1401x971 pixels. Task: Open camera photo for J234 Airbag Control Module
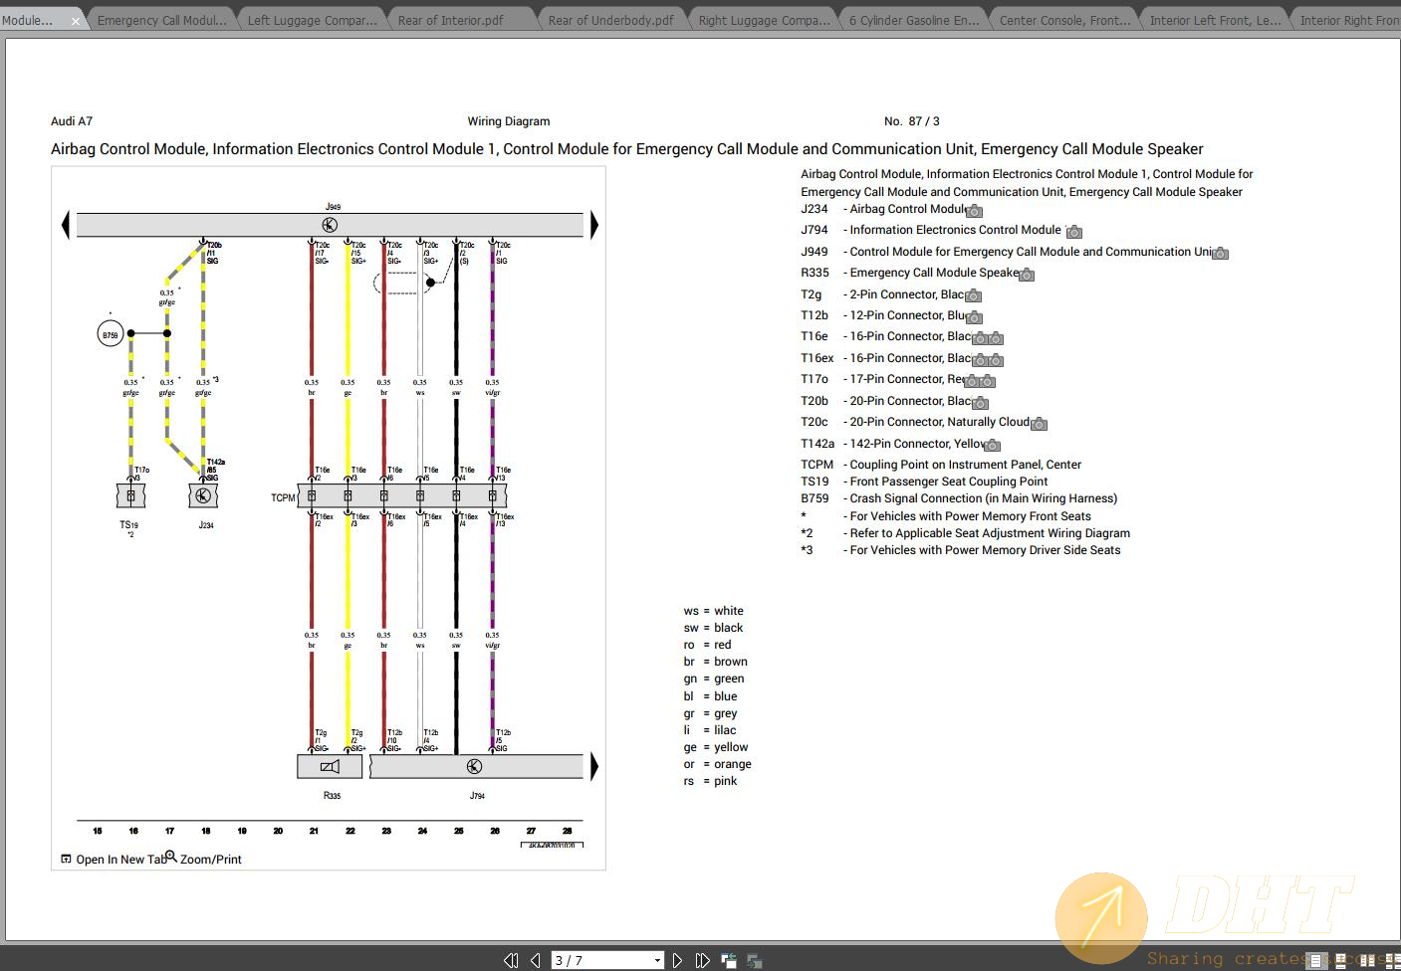coord(975,211)
